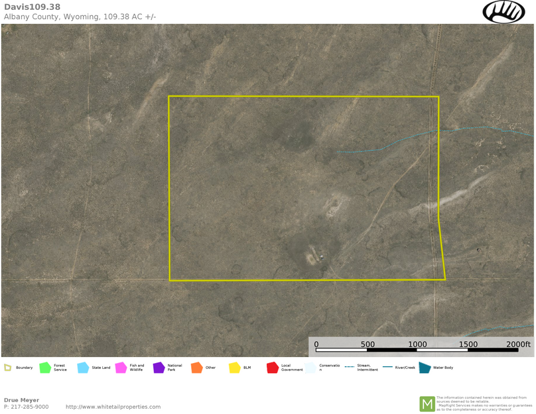Select the purple National Park swatch
The height and width of the screenshot is (414, 536).
(159, 368)
